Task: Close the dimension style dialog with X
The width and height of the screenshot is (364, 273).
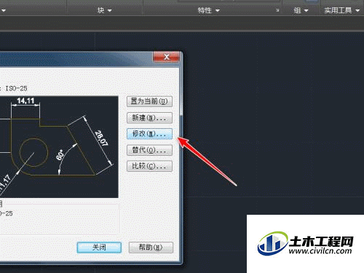Action: pos(167,57)
